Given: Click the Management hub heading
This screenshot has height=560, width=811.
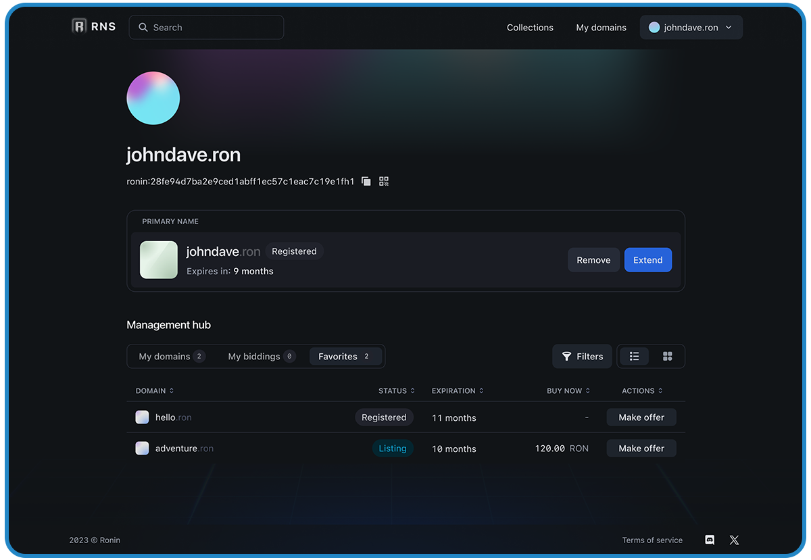Looking at the screenshot, I should [169, 325].
